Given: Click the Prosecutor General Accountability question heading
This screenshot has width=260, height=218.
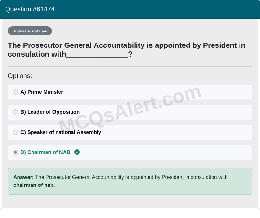Looking at the screenshot, I should coord(126,50).
